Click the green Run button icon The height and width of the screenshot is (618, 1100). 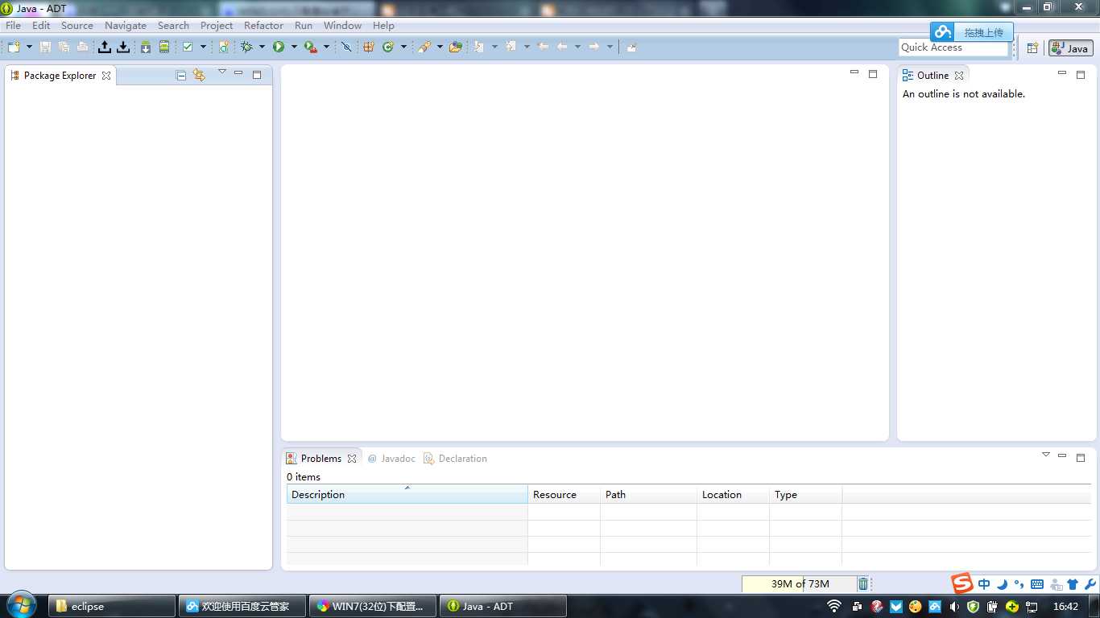click(x=279, y=47)
